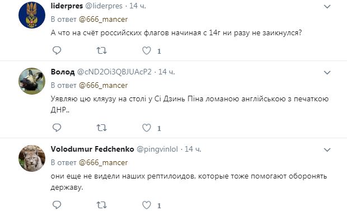Open @666_mancer mention in liderpres's reply
347x211 pixels.
coord(104,20)
